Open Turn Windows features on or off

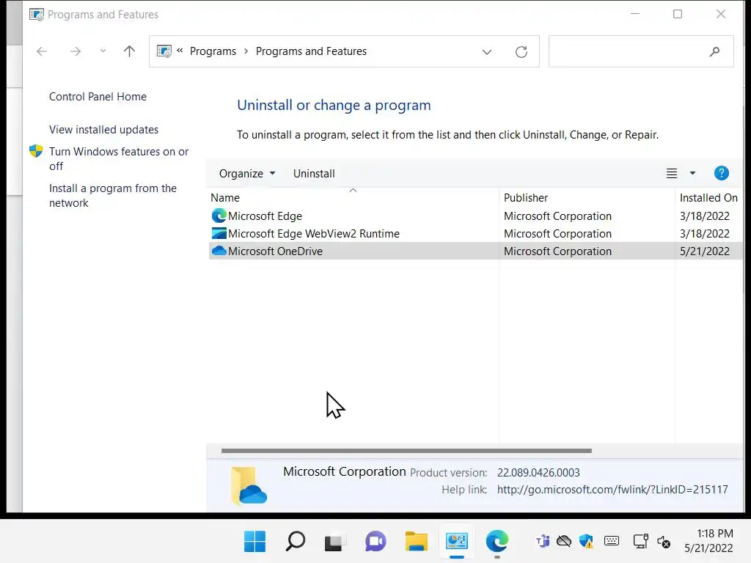[119, 159]
